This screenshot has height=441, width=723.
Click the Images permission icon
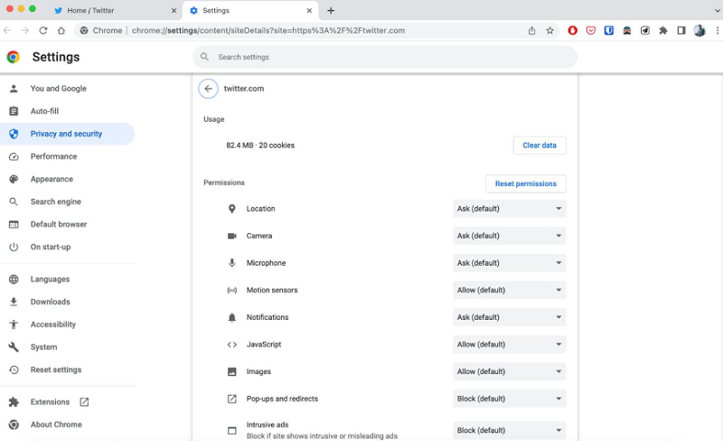tap(232, 371)
